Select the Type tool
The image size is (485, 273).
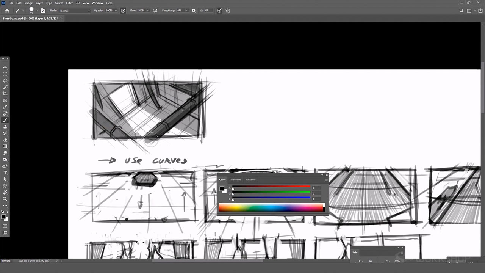tap(5, 173)
